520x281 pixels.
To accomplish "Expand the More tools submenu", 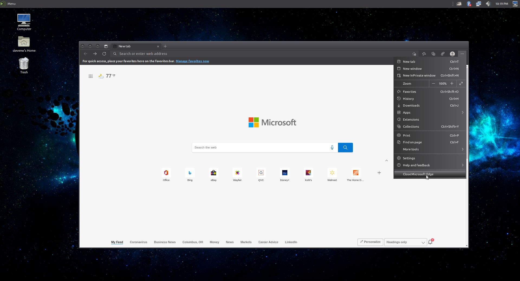I will 430,149.
